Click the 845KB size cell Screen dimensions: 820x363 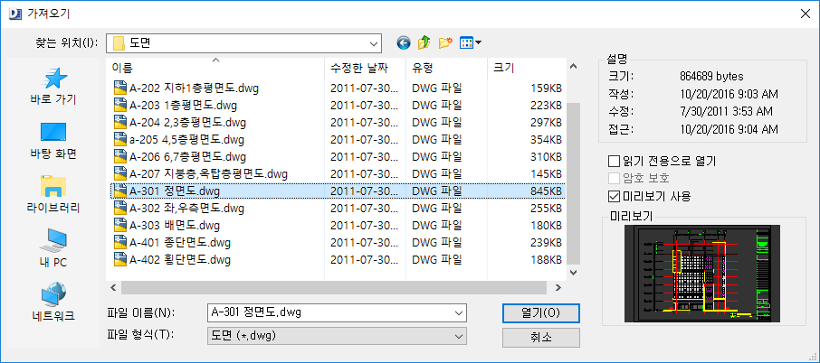(x=546, y=191)
